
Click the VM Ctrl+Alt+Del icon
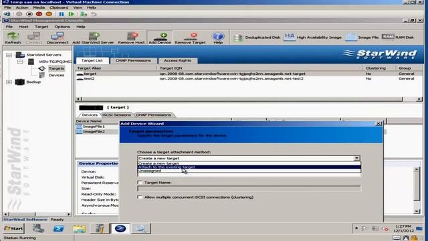[x=7, y=14]
